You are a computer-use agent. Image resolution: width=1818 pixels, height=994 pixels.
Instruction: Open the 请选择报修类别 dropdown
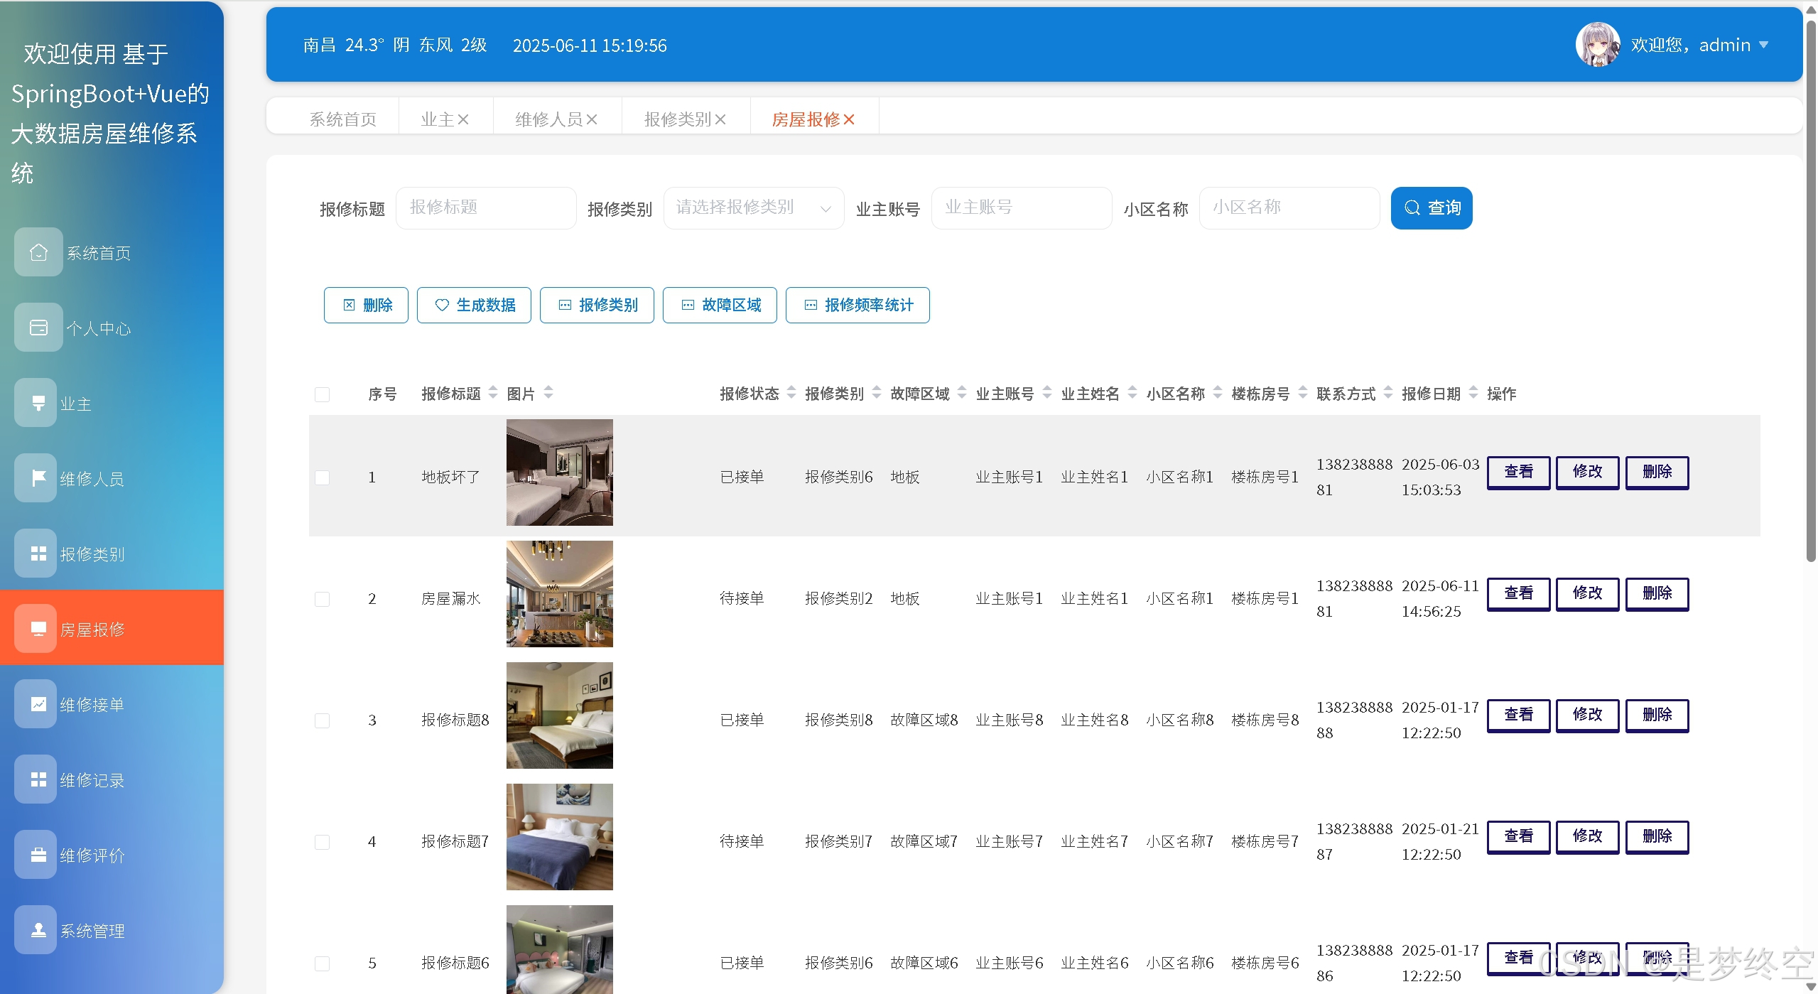pyautogui.click(x=753, y=208)
